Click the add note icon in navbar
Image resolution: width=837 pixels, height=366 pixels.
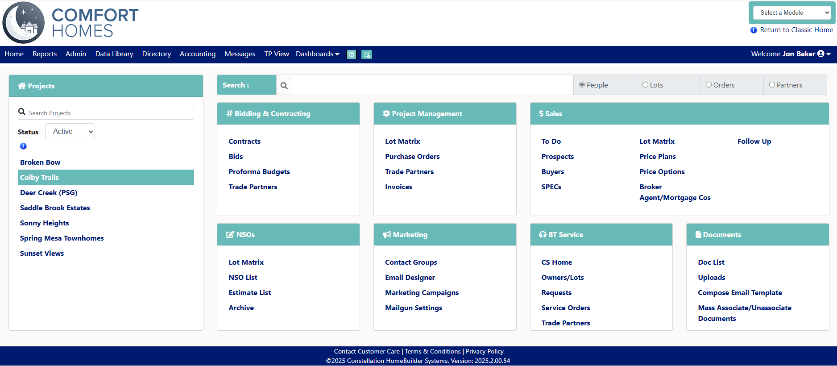click(x=366, y=54)
